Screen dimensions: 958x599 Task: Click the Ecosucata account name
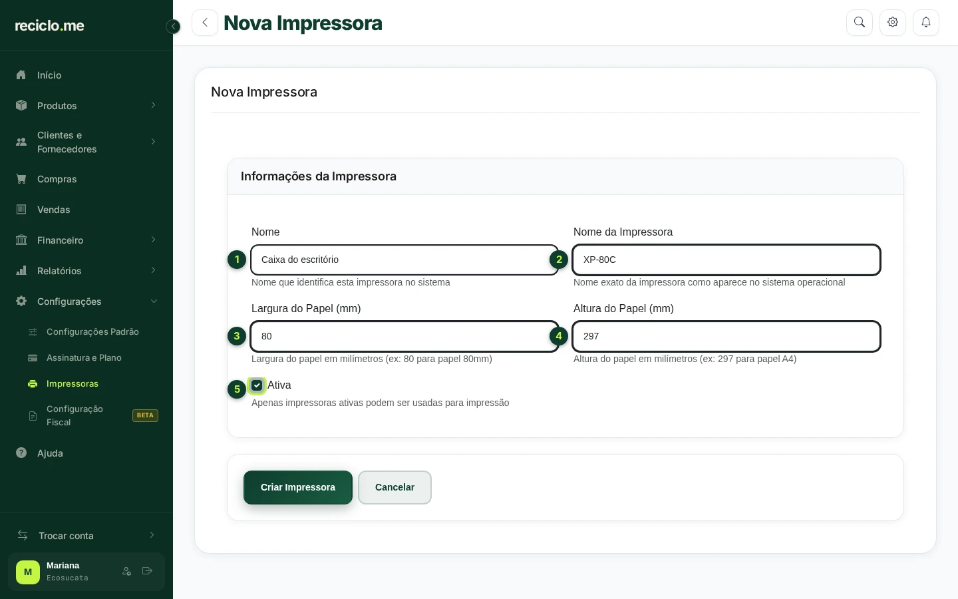[67, 578]
